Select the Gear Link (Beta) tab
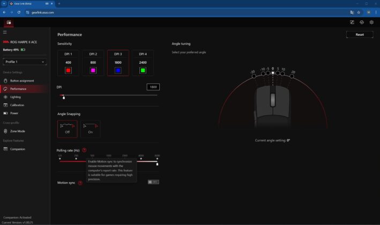 click(31, 4)
